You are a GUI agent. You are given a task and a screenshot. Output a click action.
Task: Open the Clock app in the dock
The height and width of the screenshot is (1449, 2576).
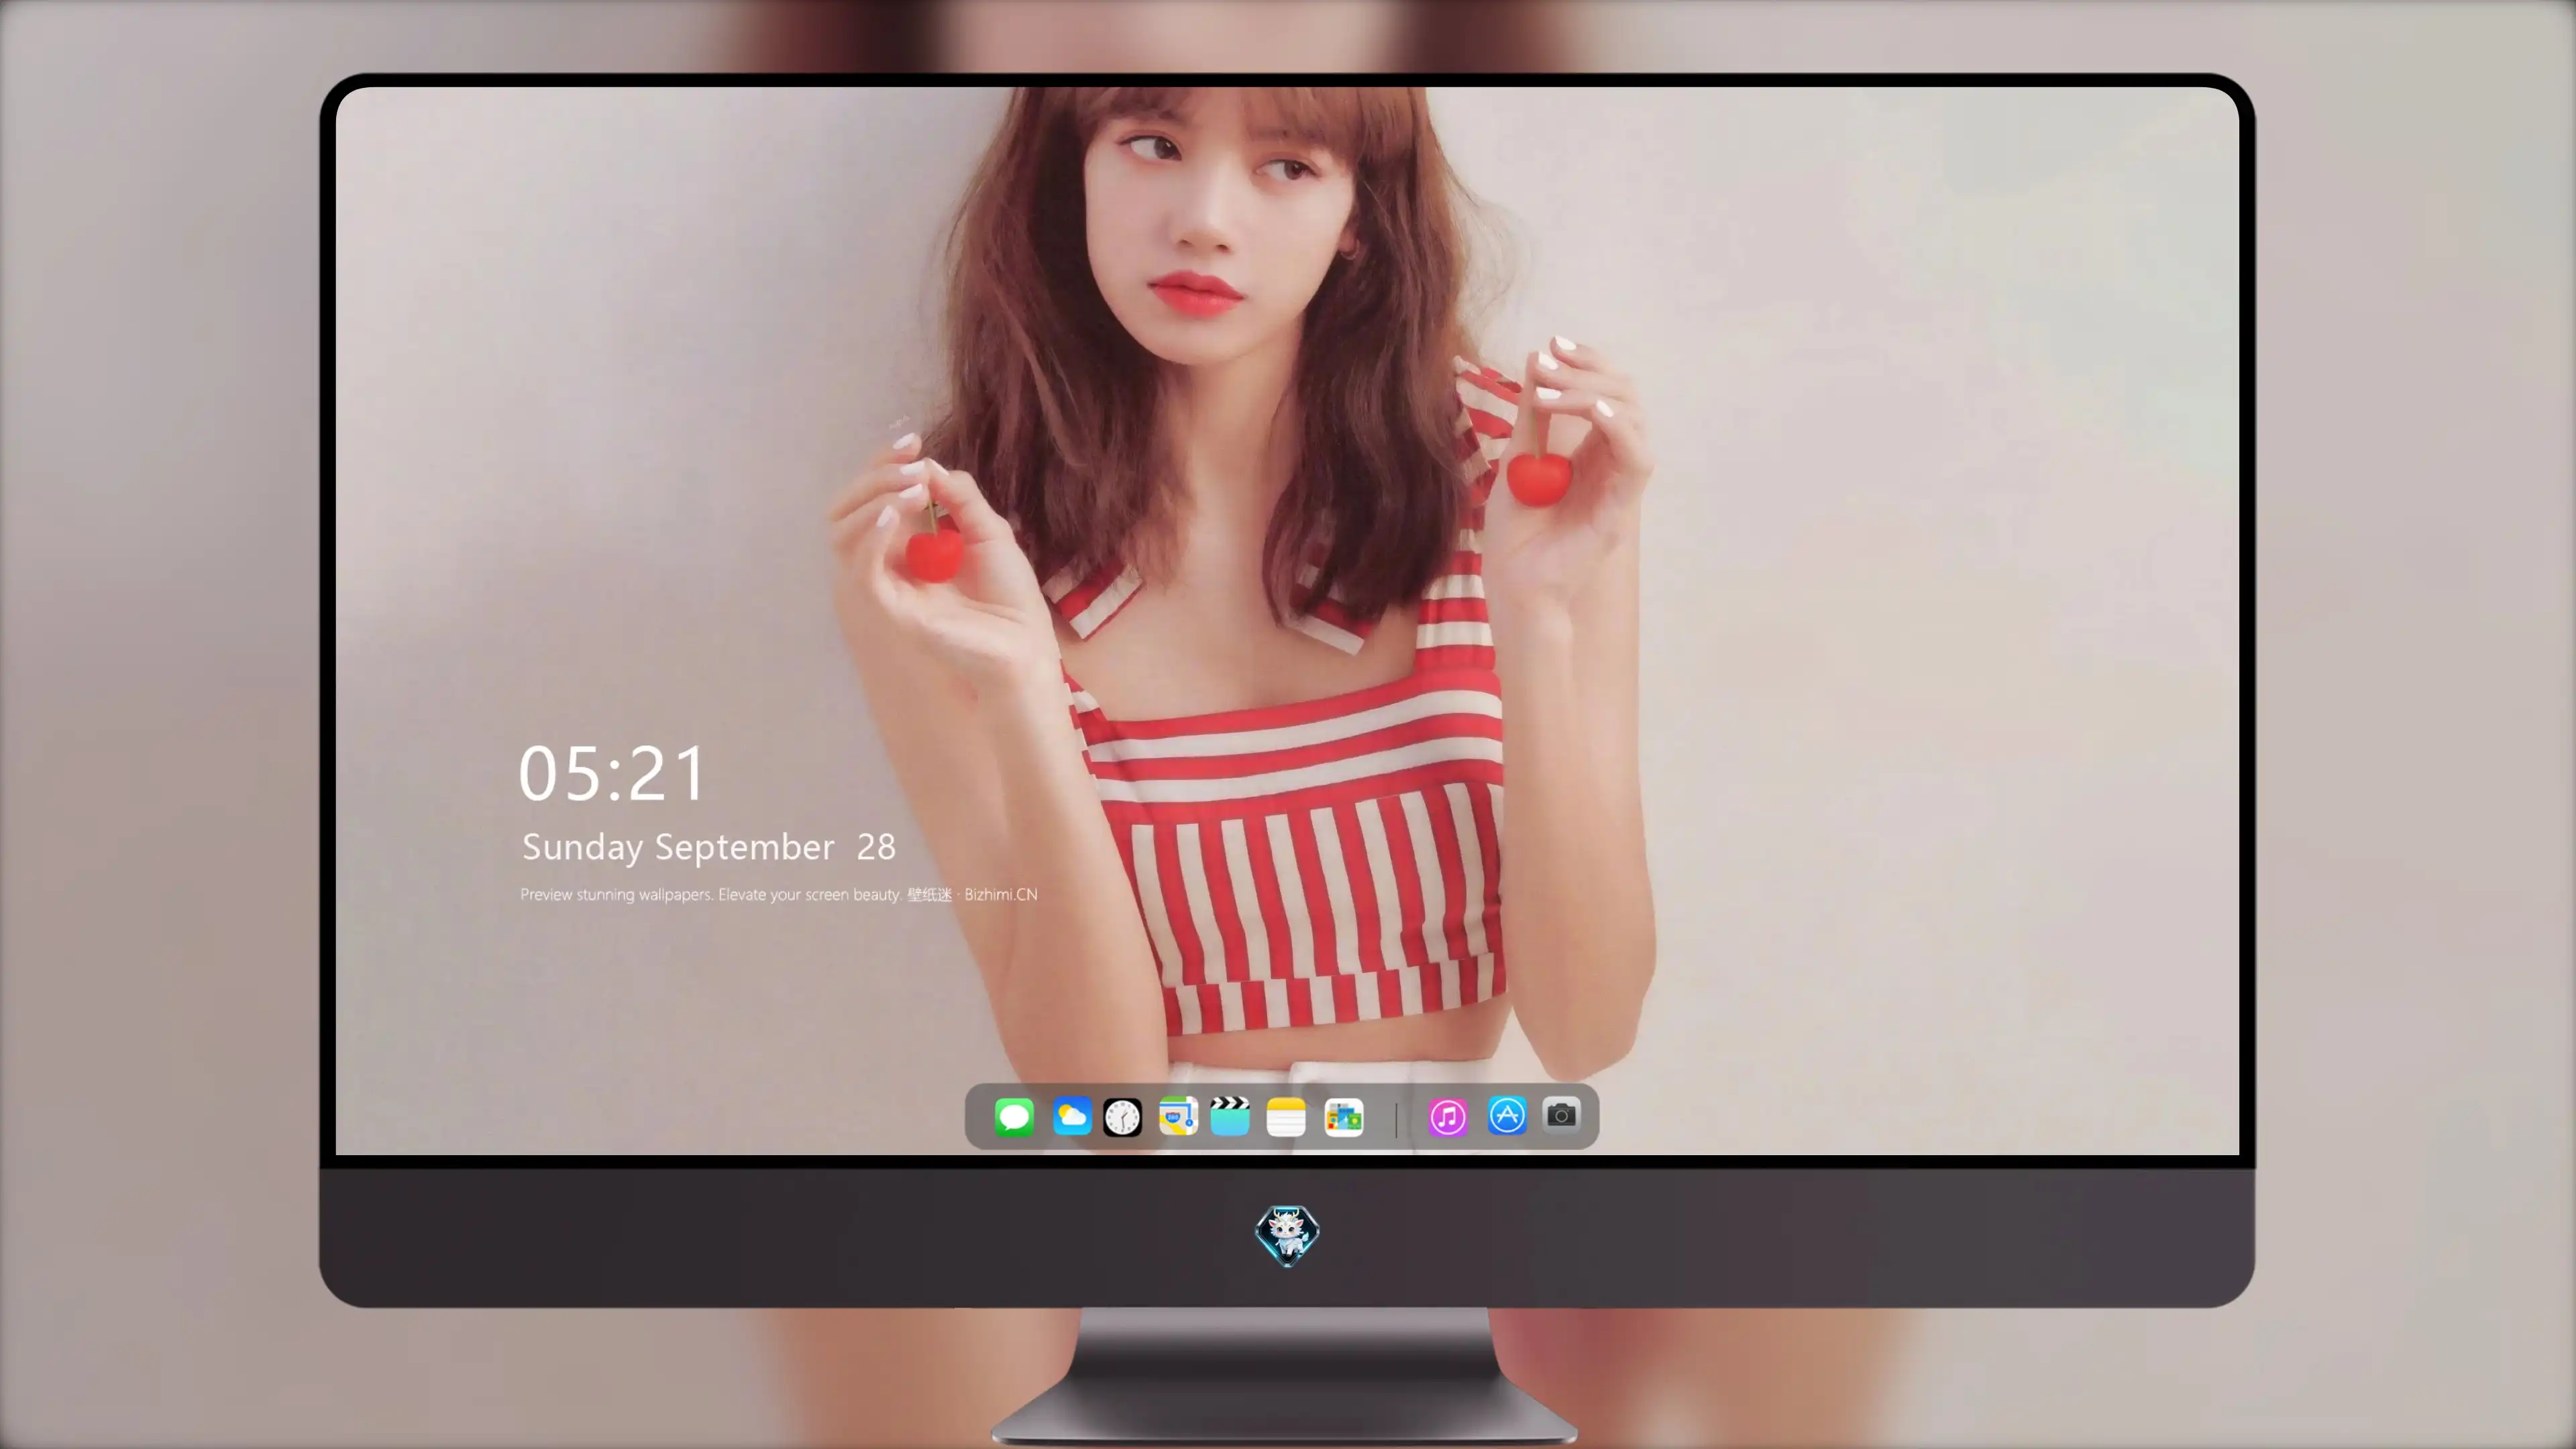pyautogui.click(x=1122, y=1117)
